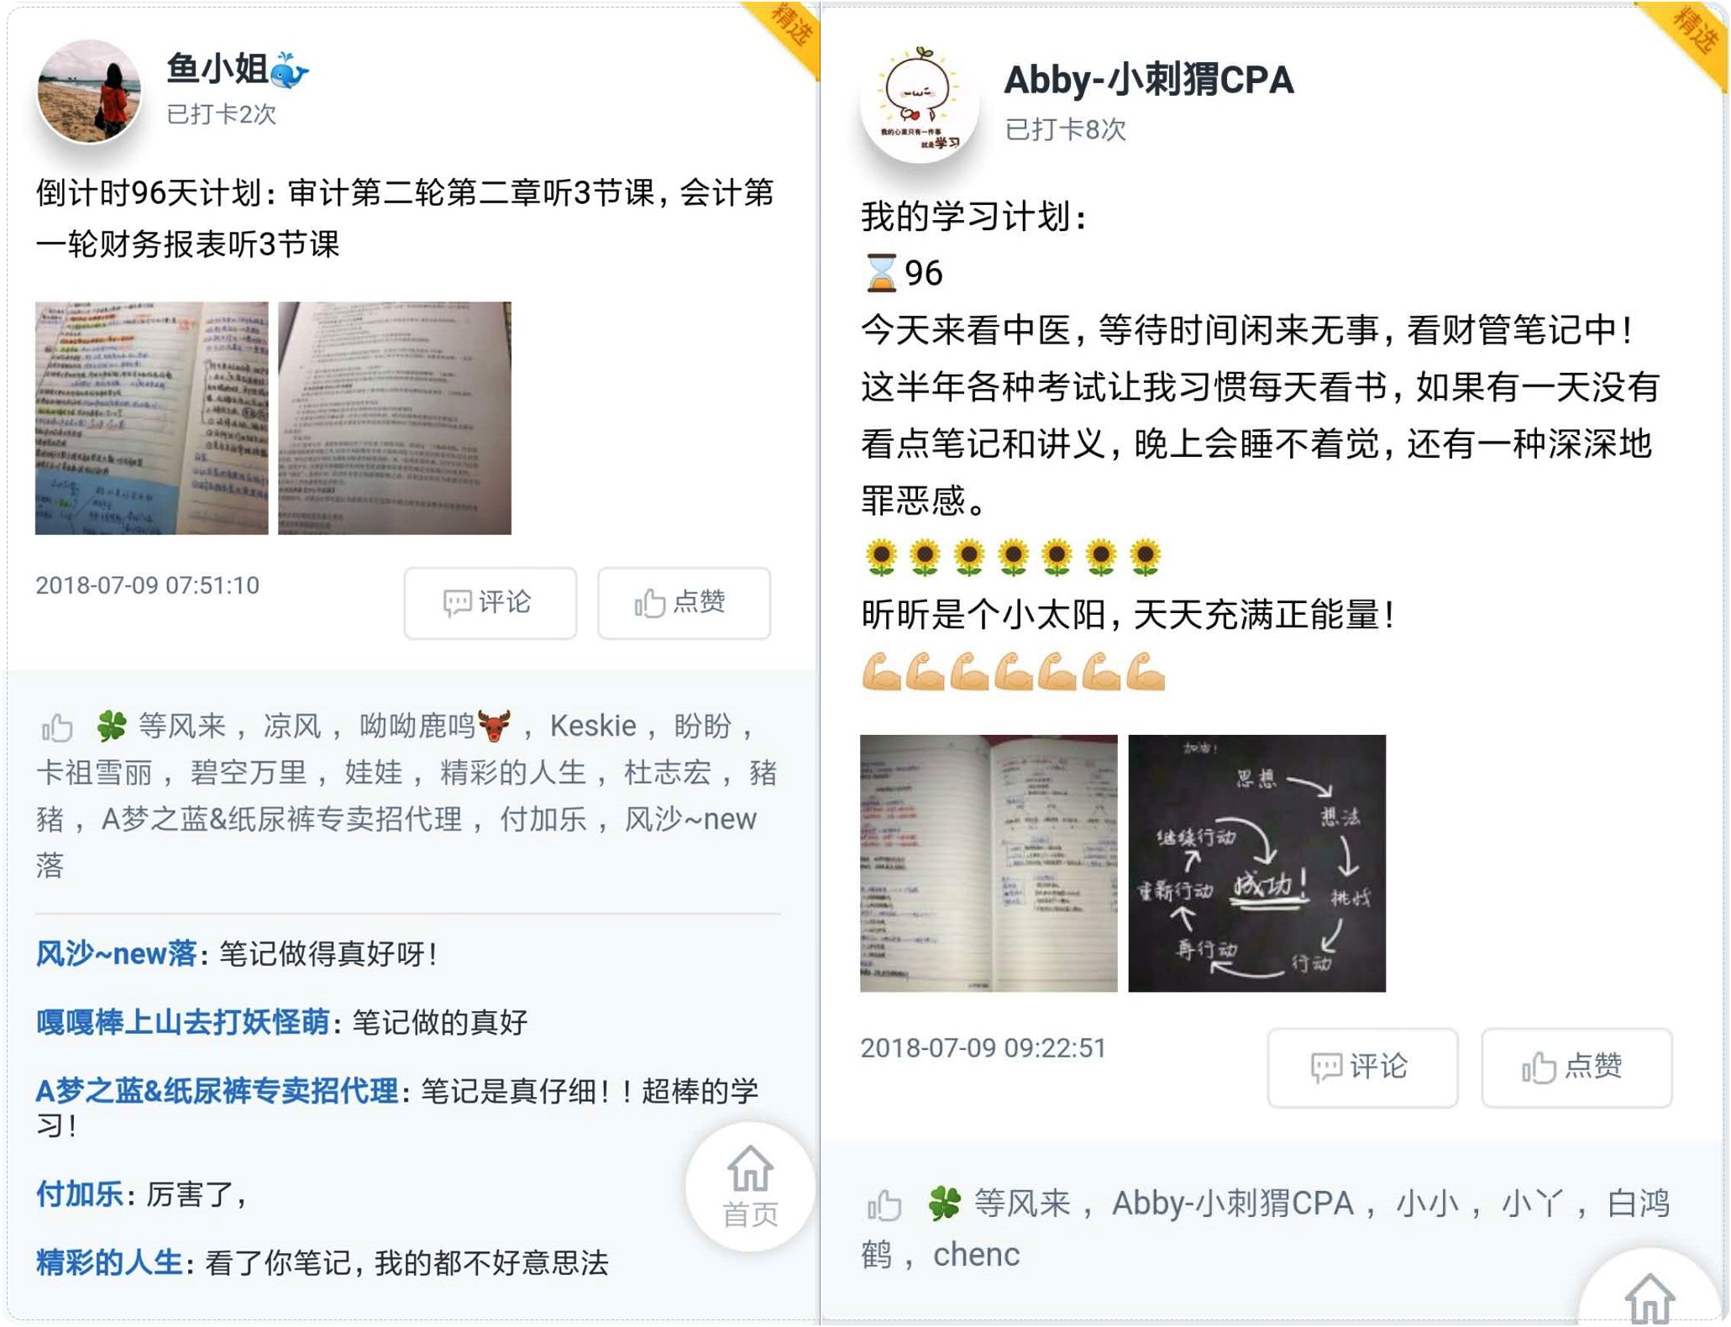Click the thumbs-up icon in left likes list
1731x1327 pixels.
(57, 726)
